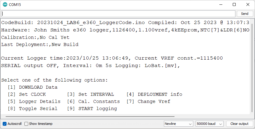Click the '[1] DOWNLOAD Data' text line
The image size is (255, 129).
click(33, 87)
